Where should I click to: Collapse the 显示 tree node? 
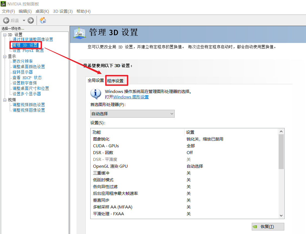[x=5, y=57]
